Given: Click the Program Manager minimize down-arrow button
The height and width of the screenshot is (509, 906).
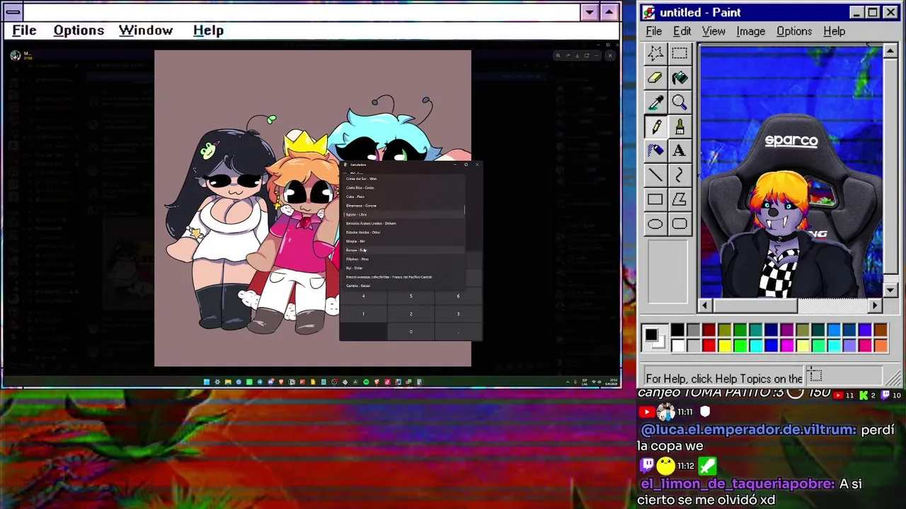Looking at the screenshot, I should [590, 12].
